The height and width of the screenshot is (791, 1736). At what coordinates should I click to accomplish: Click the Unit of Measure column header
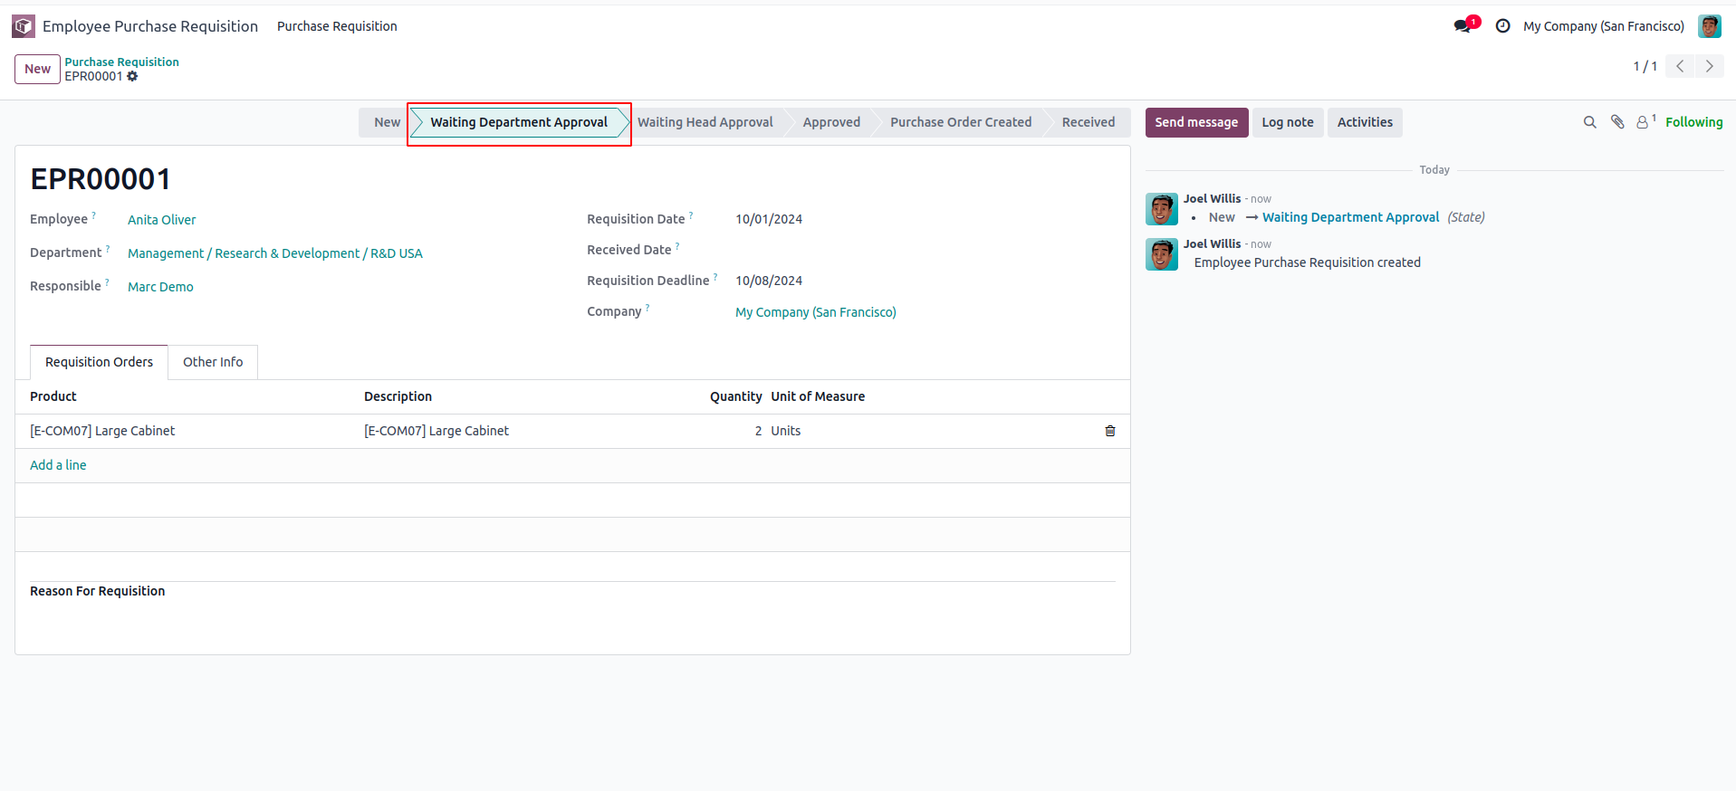pyautogui.click(x=818, y=396)
